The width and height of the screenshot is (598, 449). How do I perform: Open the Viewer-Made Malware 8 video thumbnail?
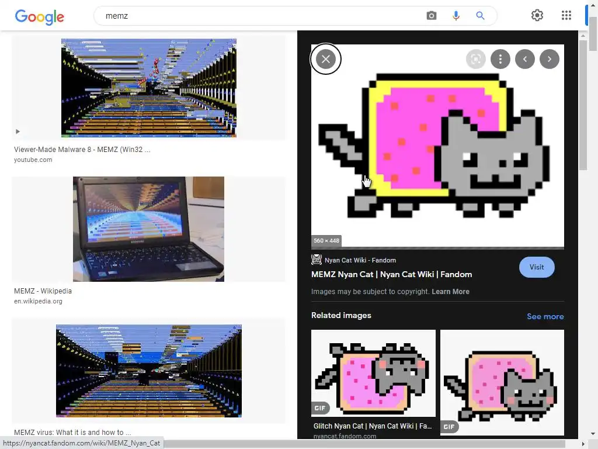tap(149, 88)
